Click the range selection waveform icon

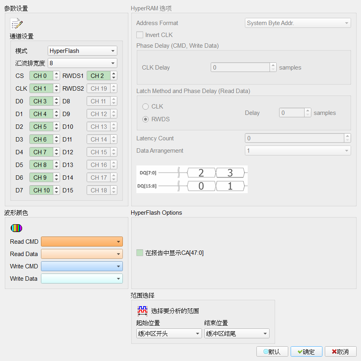(x=142, y=311)
